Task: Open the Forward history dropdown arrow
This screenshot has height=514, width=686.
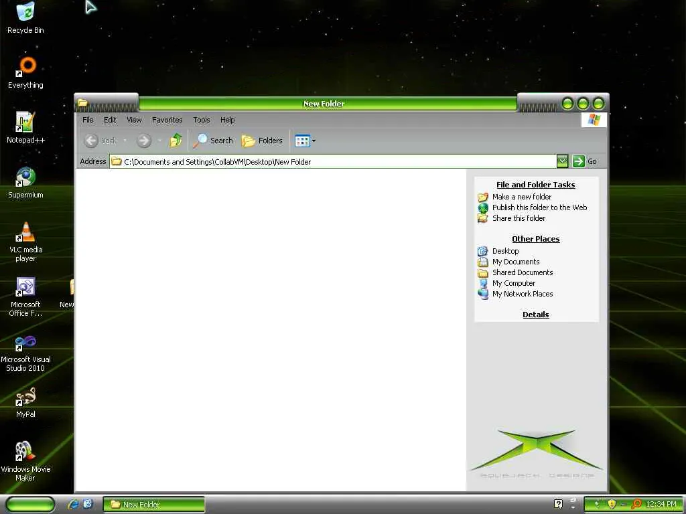Action: 159,141
